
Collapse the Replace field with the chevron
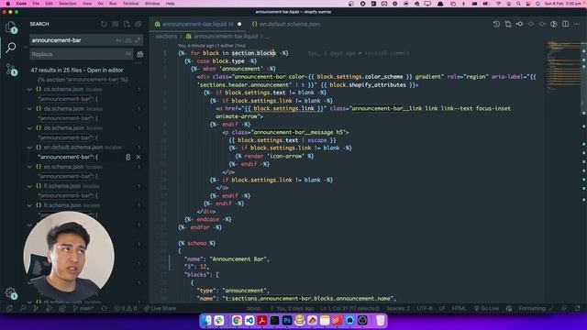(x=26, y=47)
